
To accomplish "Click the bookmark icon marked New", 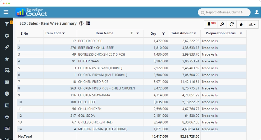I will (209, 24).
